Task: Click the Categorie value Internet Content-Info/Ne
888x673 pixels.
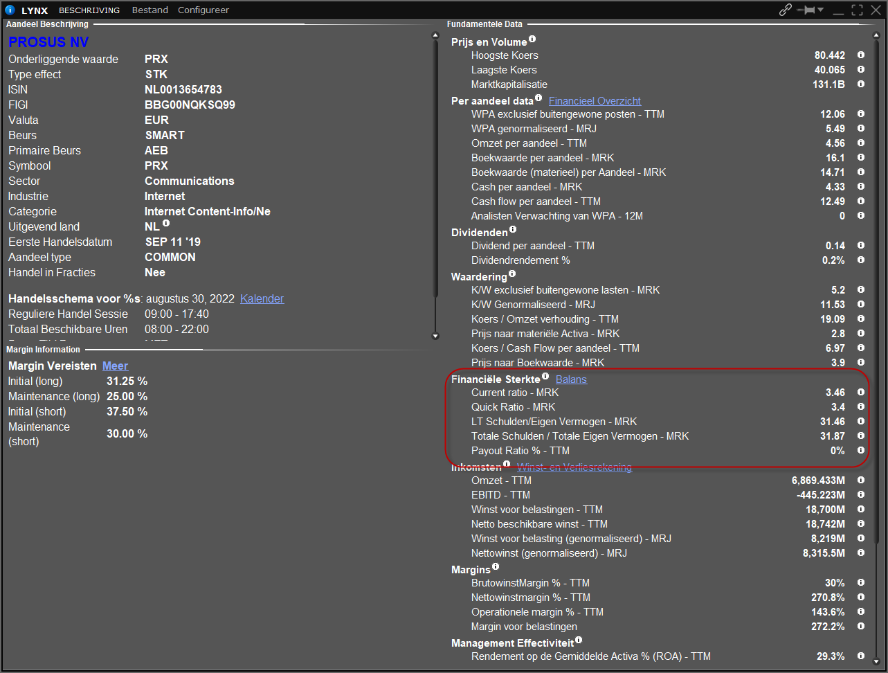Action: pos(208,211)
